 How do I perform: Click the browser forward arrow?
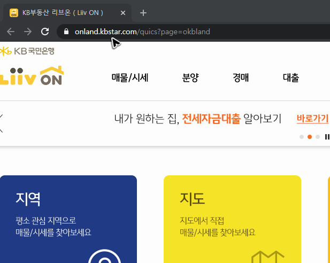point(28,32)
